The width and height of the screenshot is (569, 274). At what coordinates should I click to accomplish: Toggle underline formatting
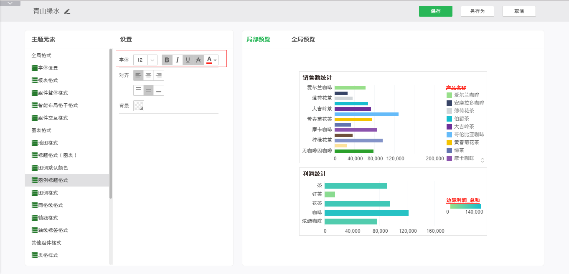pyautogui.click(x=188, y=60)
